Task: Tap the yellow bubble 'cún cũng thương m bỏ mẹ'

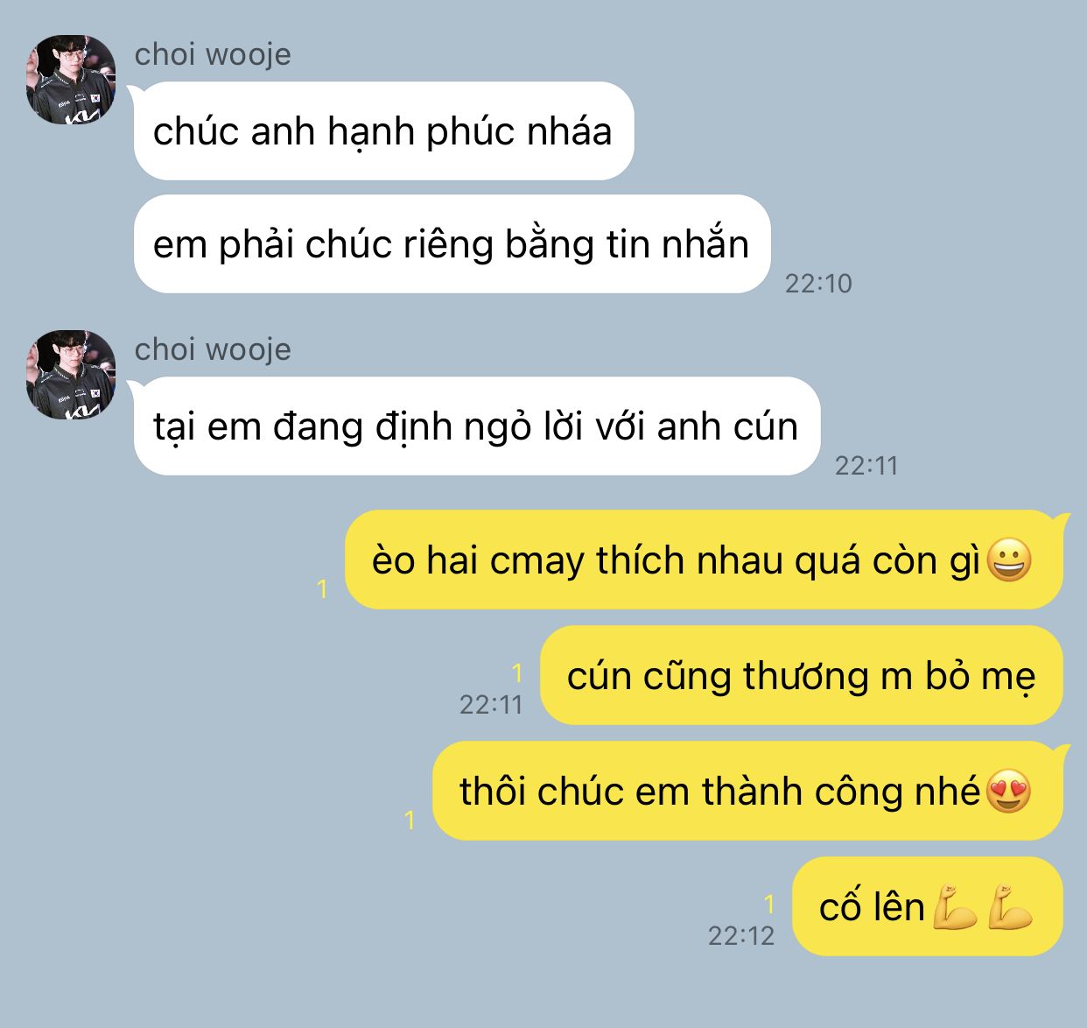Action: pyautogui.click(x=801, y=676)
